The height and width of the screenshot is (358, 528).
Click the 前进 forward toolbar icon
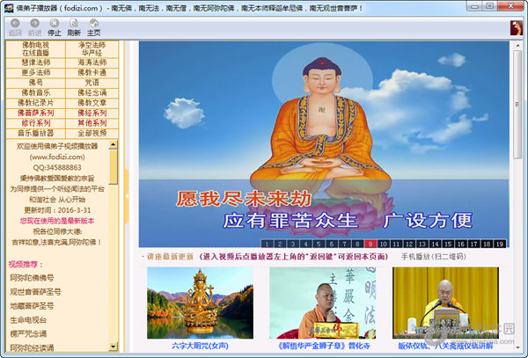pyautogui.click(x=34, y=23)
